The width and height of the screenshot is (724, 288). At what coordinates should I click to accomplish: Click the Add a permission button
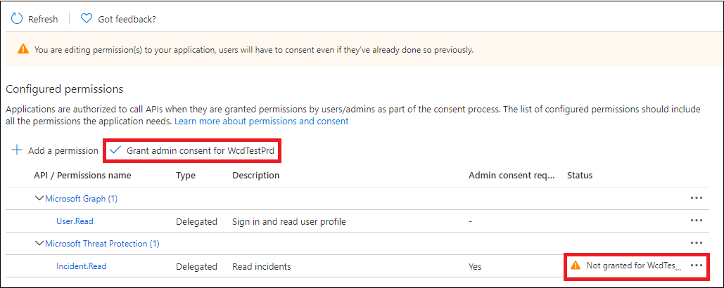point(55,151)
